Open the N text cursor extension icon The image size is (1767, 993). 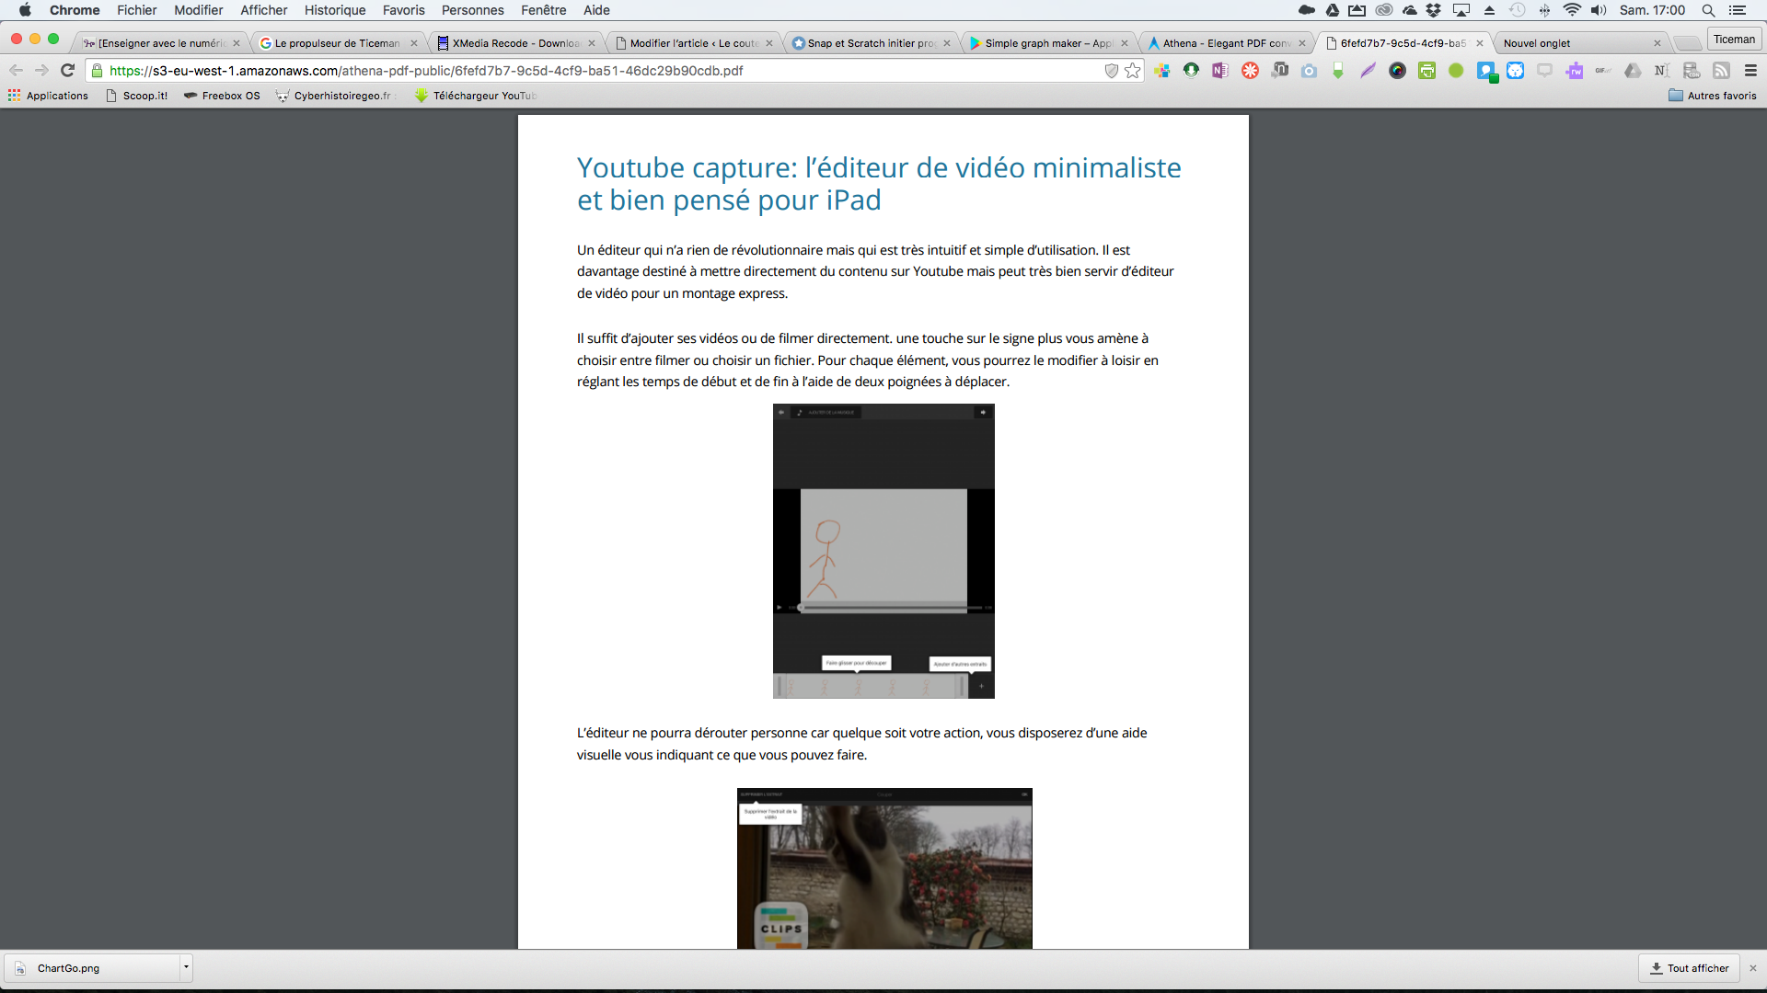(1662, 71)
